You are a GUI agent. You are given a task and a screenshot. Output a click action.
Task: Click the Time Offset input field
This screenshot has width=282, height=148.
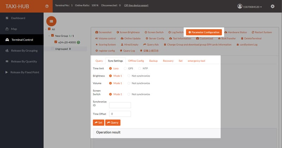click(x=120, y=114)
